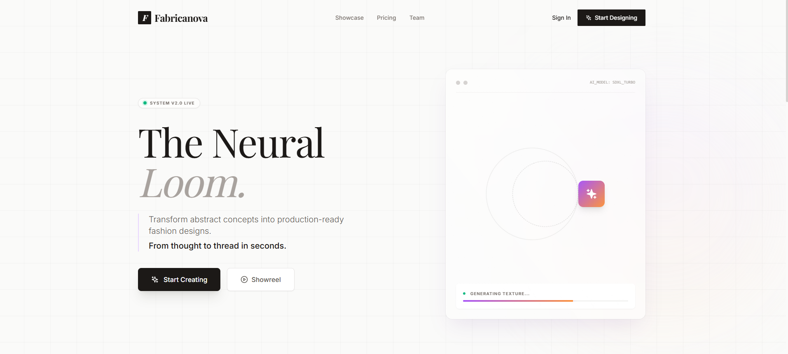
Task: Open the Showcase nav item
Action: pyautogui.click(x=349, y=18)
